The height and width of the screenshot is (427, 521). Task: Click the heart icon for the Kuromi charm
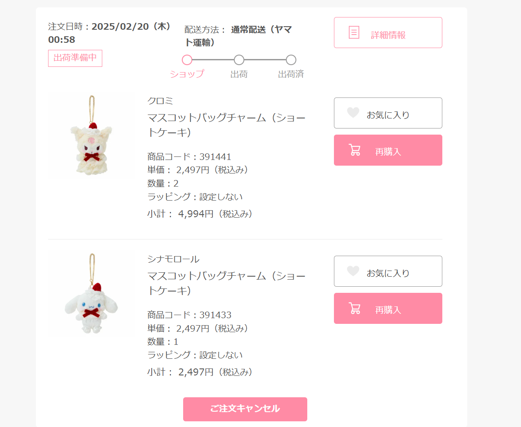point(353,113)
